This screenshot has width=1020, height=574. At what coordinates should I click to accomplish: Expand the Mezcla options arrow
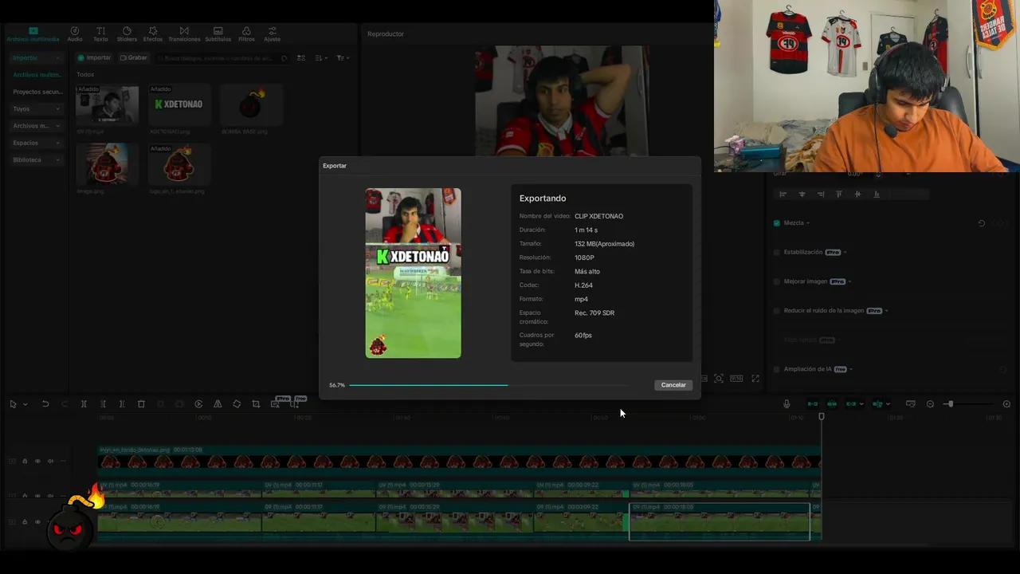808,223
